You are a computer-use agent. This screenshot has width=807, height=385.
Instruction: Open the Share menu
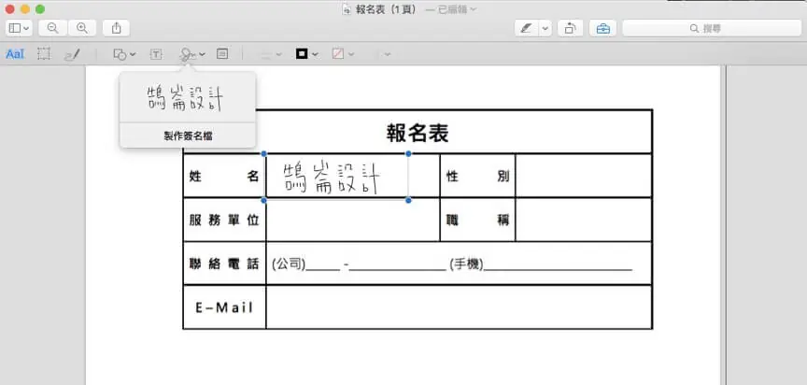(x=117, y=28)
